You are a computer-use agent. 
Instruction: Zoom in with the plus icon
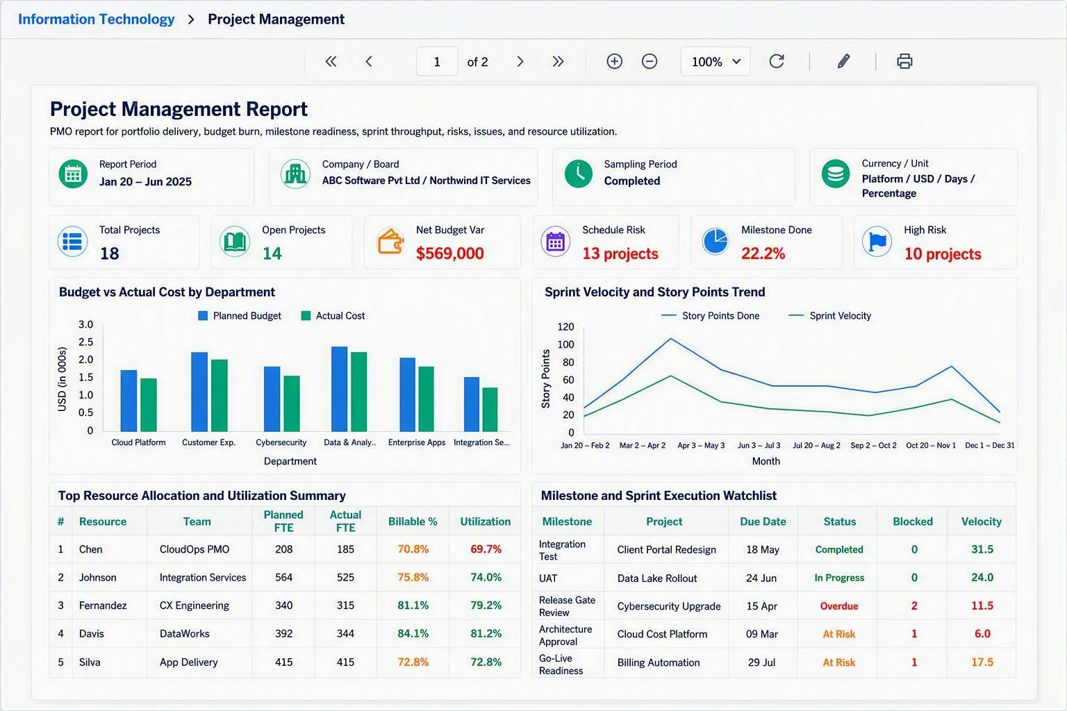pyautogui.click(x=614, y=62)
